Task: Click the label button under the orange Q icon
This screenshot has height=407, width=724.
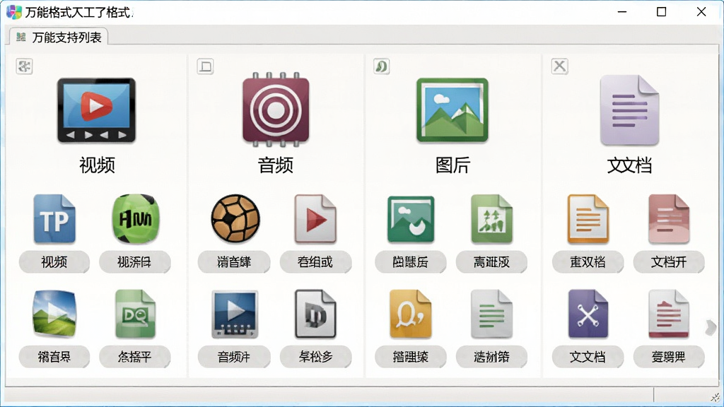Action: pos(411,357)
